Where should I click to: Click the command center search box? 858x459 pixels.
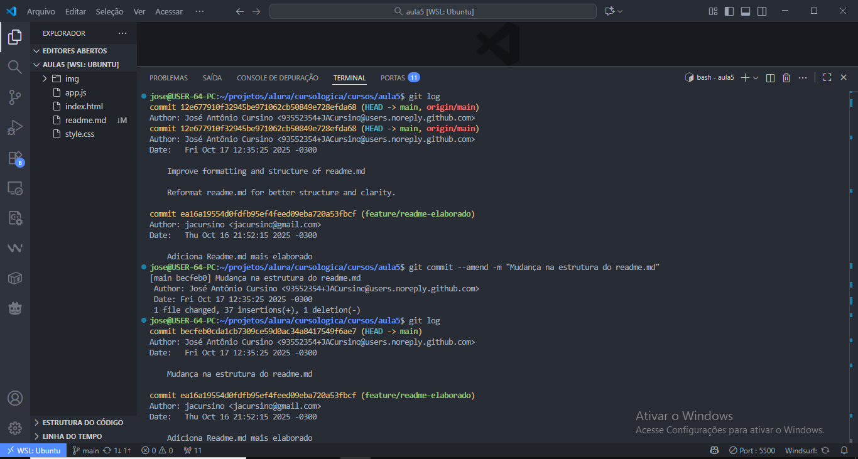pyautogui.click(x=433, y=11)
